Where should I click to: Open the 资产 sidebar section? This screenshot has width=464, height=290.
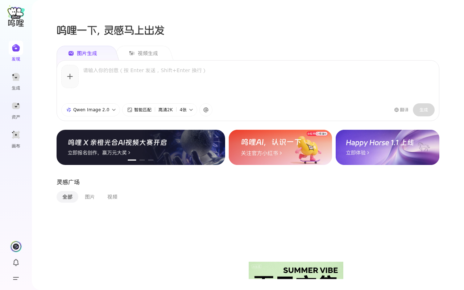16,109
